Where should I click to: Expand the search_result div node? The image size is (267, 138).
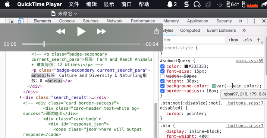pos(21,97)
